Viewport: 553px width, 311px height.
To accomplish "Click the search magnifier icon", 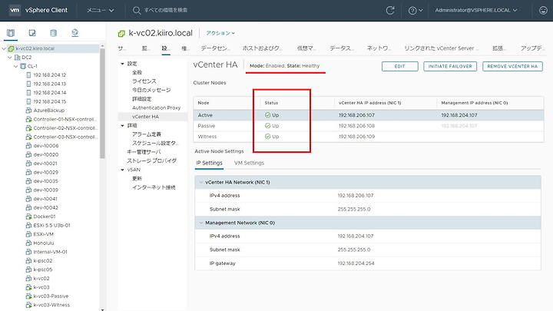I will coord(137,10).
